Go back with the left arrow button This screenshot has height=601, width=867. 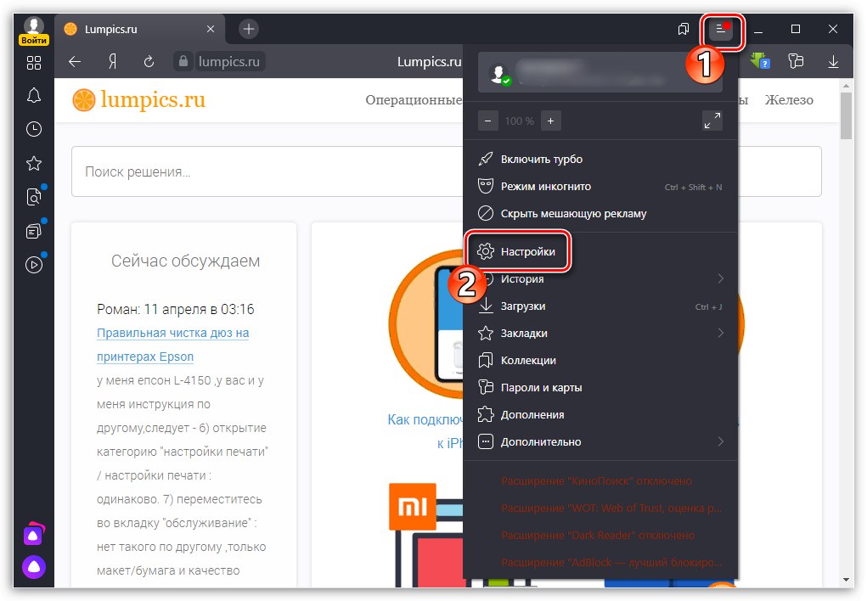(x=75, y=61)
